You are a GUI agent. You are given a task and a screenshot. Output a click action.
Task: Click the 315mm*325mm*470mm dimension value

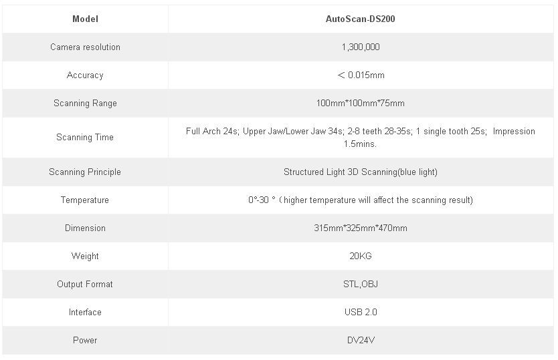tap(360, 228)
